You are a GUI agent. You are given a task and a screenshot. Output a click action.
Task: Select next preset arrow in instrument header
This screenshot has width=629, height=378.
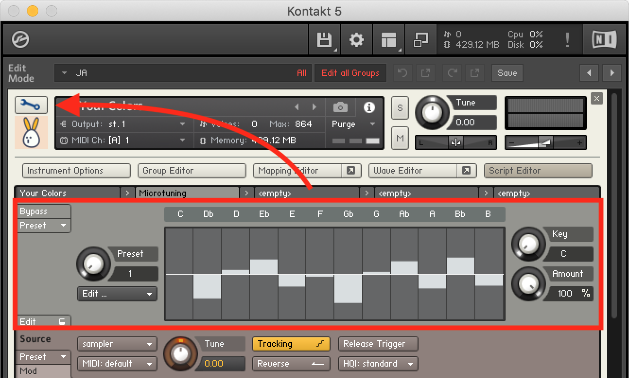314,107
